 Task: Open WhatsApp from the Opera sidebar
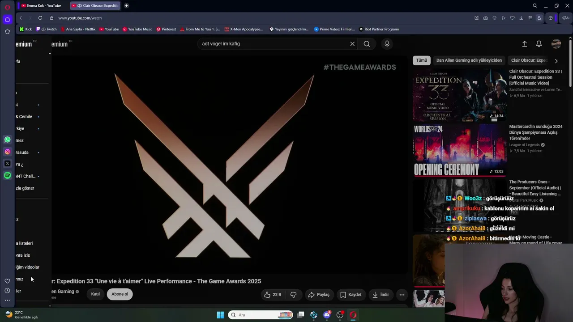[x=7, y=140]
